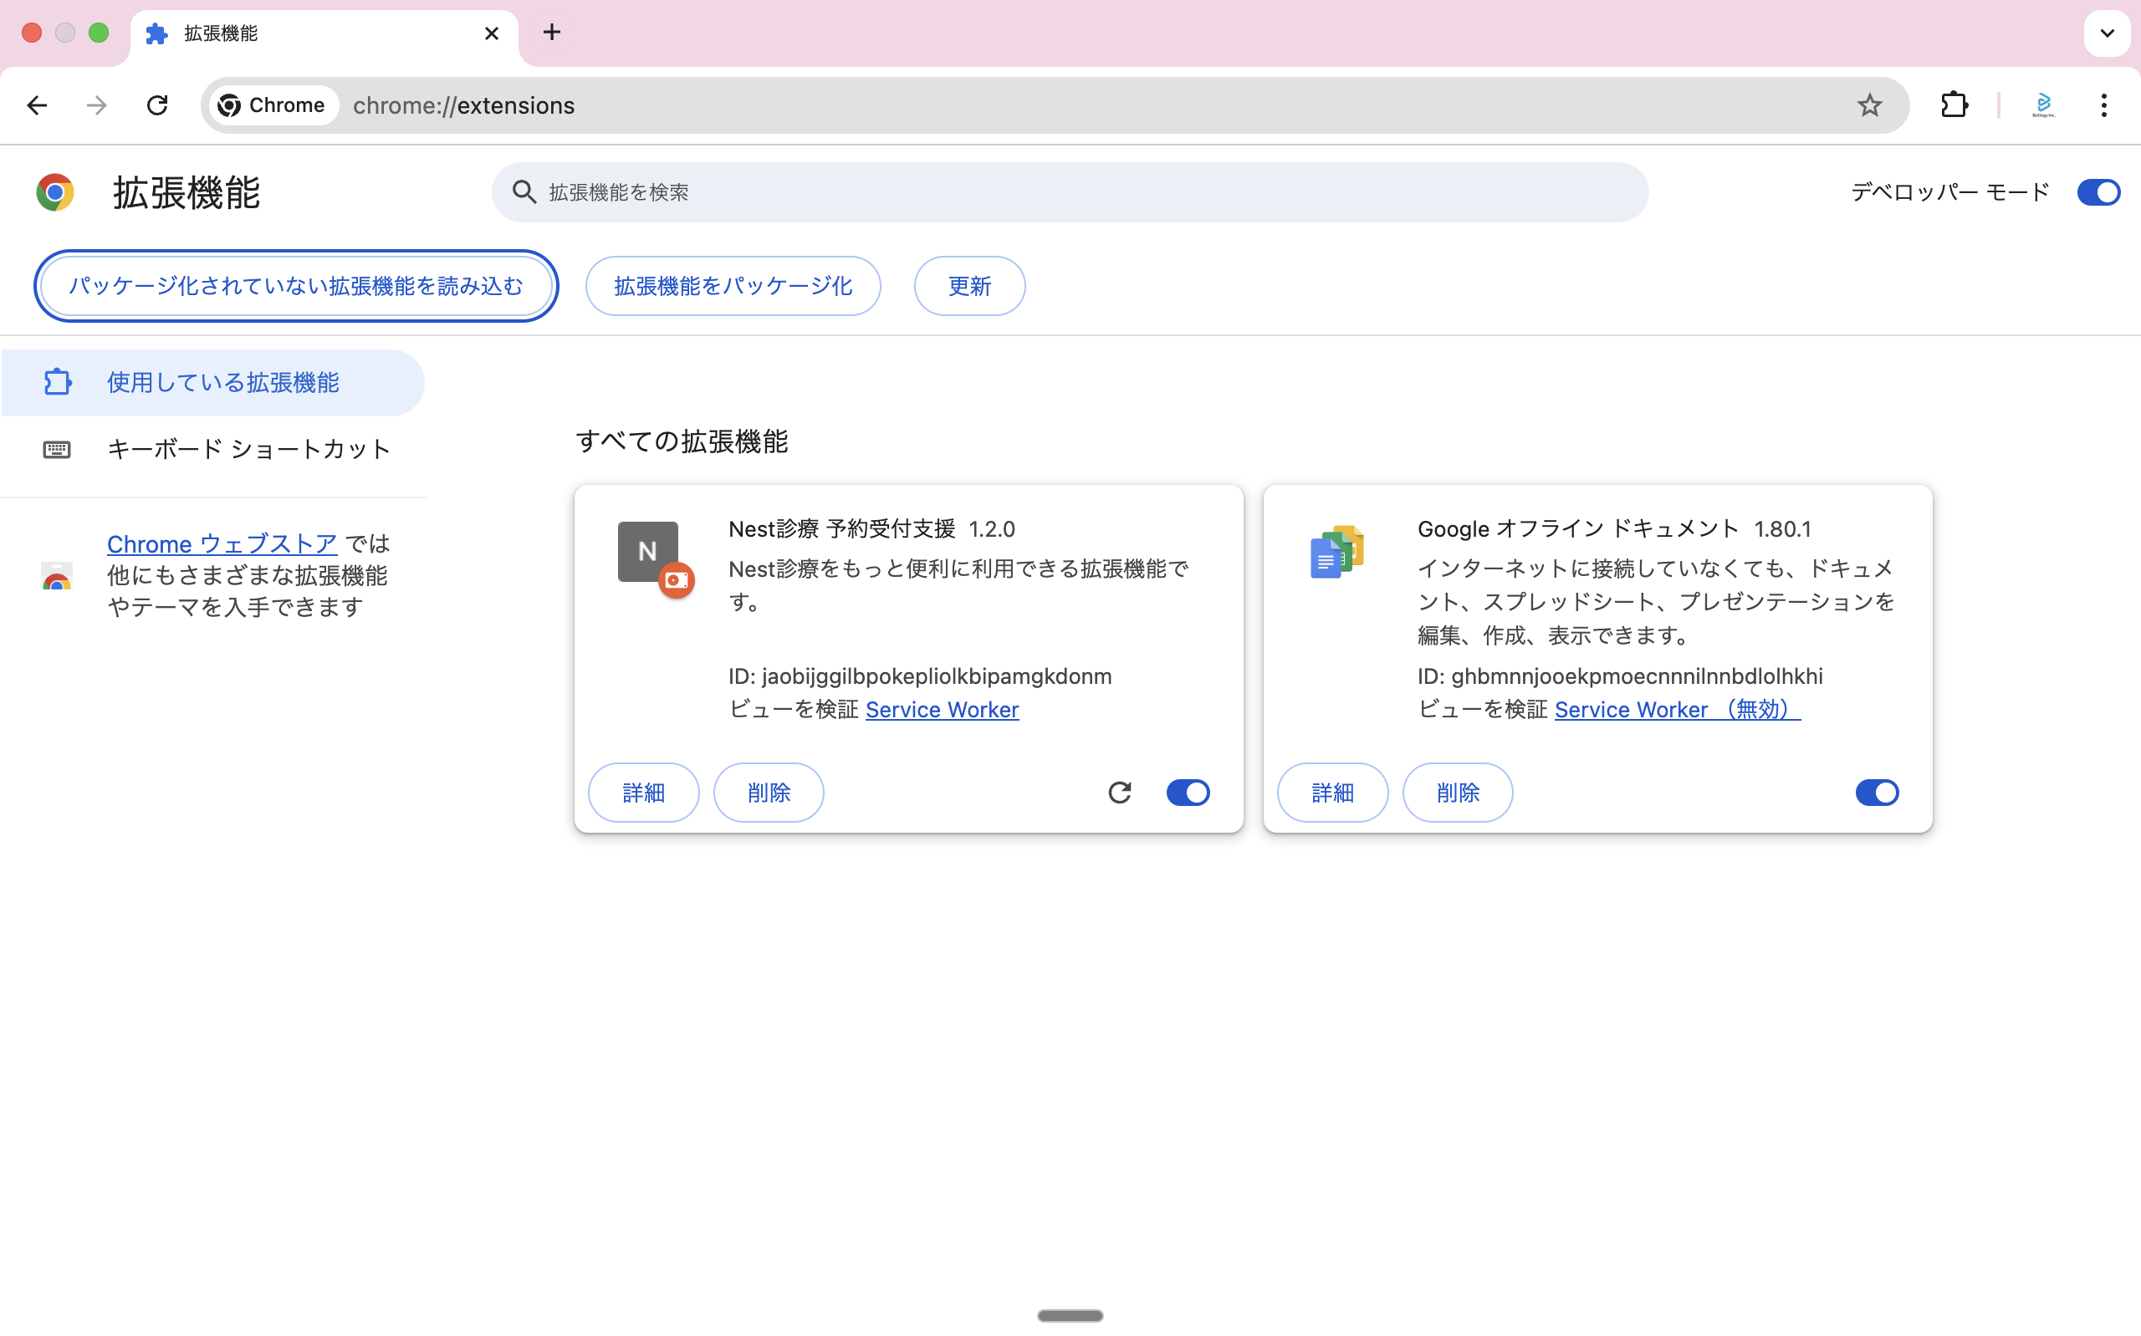Click 削除 on Google オフライン ドキュメント
Screen dimensions: 2141x1336
pos(1457,793)
